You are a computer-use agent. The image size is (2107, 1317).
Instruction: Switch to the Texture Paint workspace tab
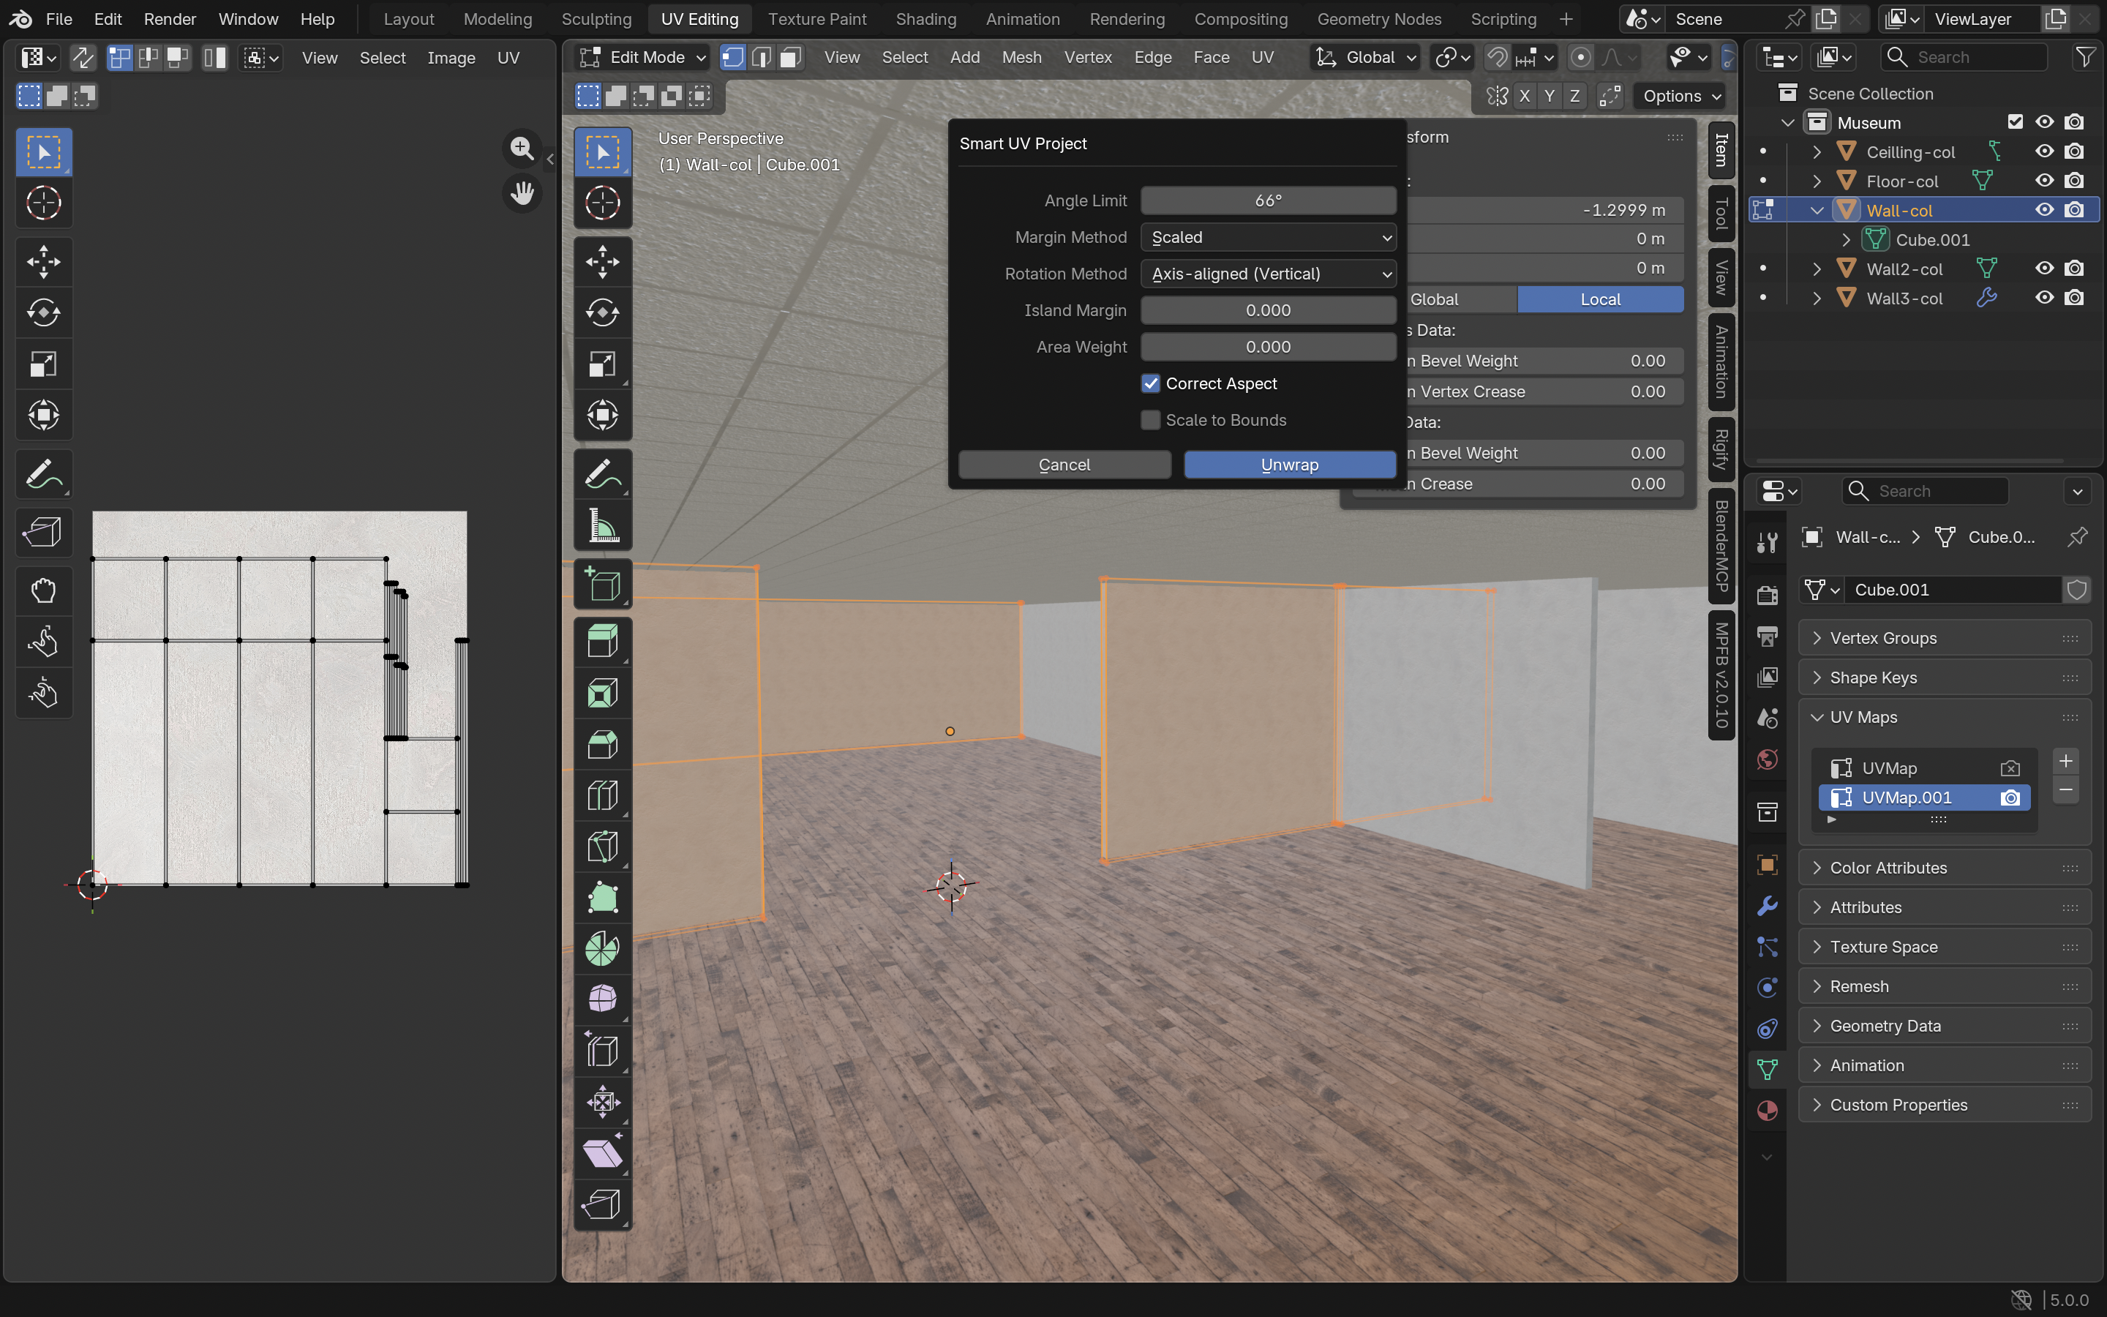[x=816, y=18]
